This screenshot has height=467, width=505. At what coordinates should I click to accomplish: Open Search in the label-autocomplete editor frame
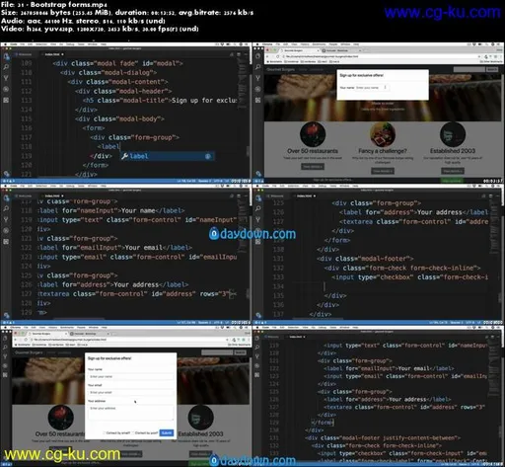(6, 67)
